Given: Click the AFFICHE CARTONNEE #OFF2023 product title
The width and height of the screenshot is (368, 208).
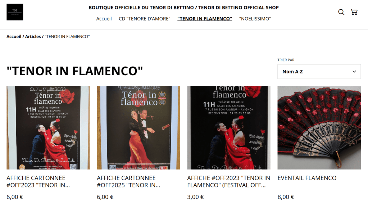Looking at the screenshot, I should click(x=38, y=182).
